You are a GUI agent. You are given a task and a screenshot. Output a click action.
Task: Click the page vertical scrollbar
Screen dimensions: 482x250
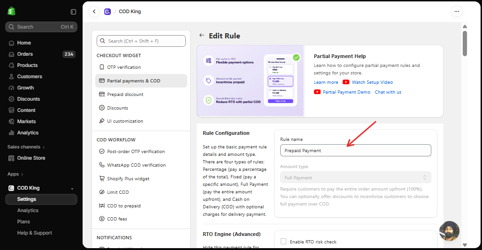tap(465, 43)
